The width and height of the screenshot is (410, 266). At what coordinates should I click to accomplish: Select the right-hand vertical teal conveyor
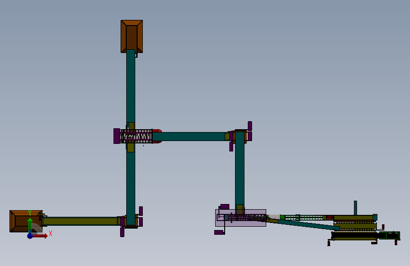click(x=240, y=169)
